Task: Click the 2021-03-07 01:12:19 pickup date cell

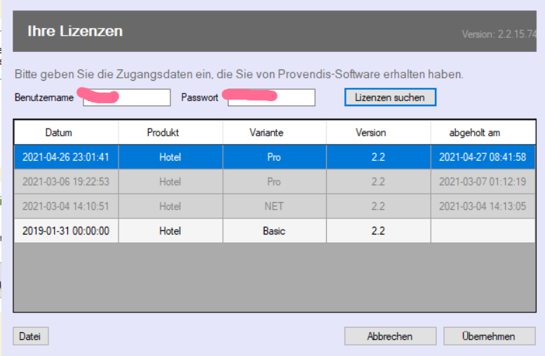Action: [x=483, y=182]
